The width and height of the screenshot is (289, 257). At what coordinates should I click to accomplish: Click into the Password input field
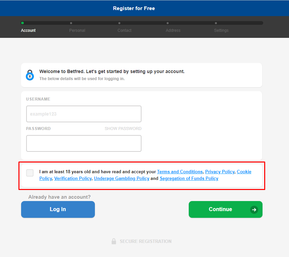(x=84, y=143)
